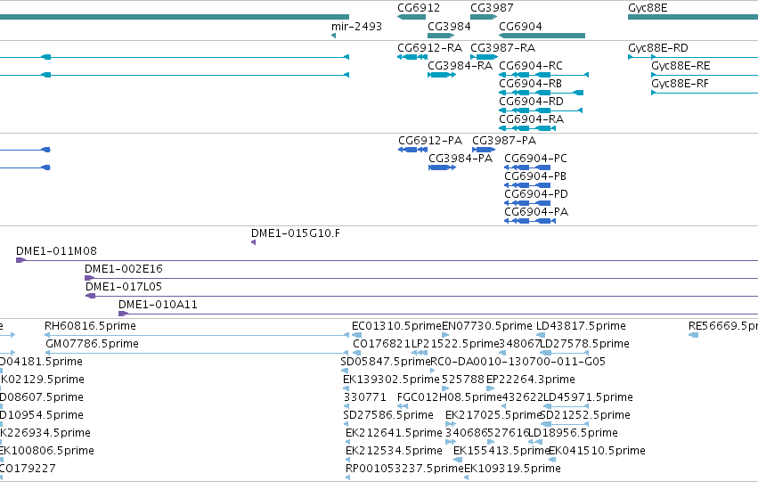The width and height of the screenshot is (758, 482).
Task: Click EST RE56669.5prime label
Action: coord(723,326)
